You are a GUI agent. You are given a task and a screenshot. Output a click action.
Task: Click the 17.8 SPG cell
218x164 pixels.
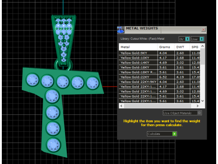point(195,77)
